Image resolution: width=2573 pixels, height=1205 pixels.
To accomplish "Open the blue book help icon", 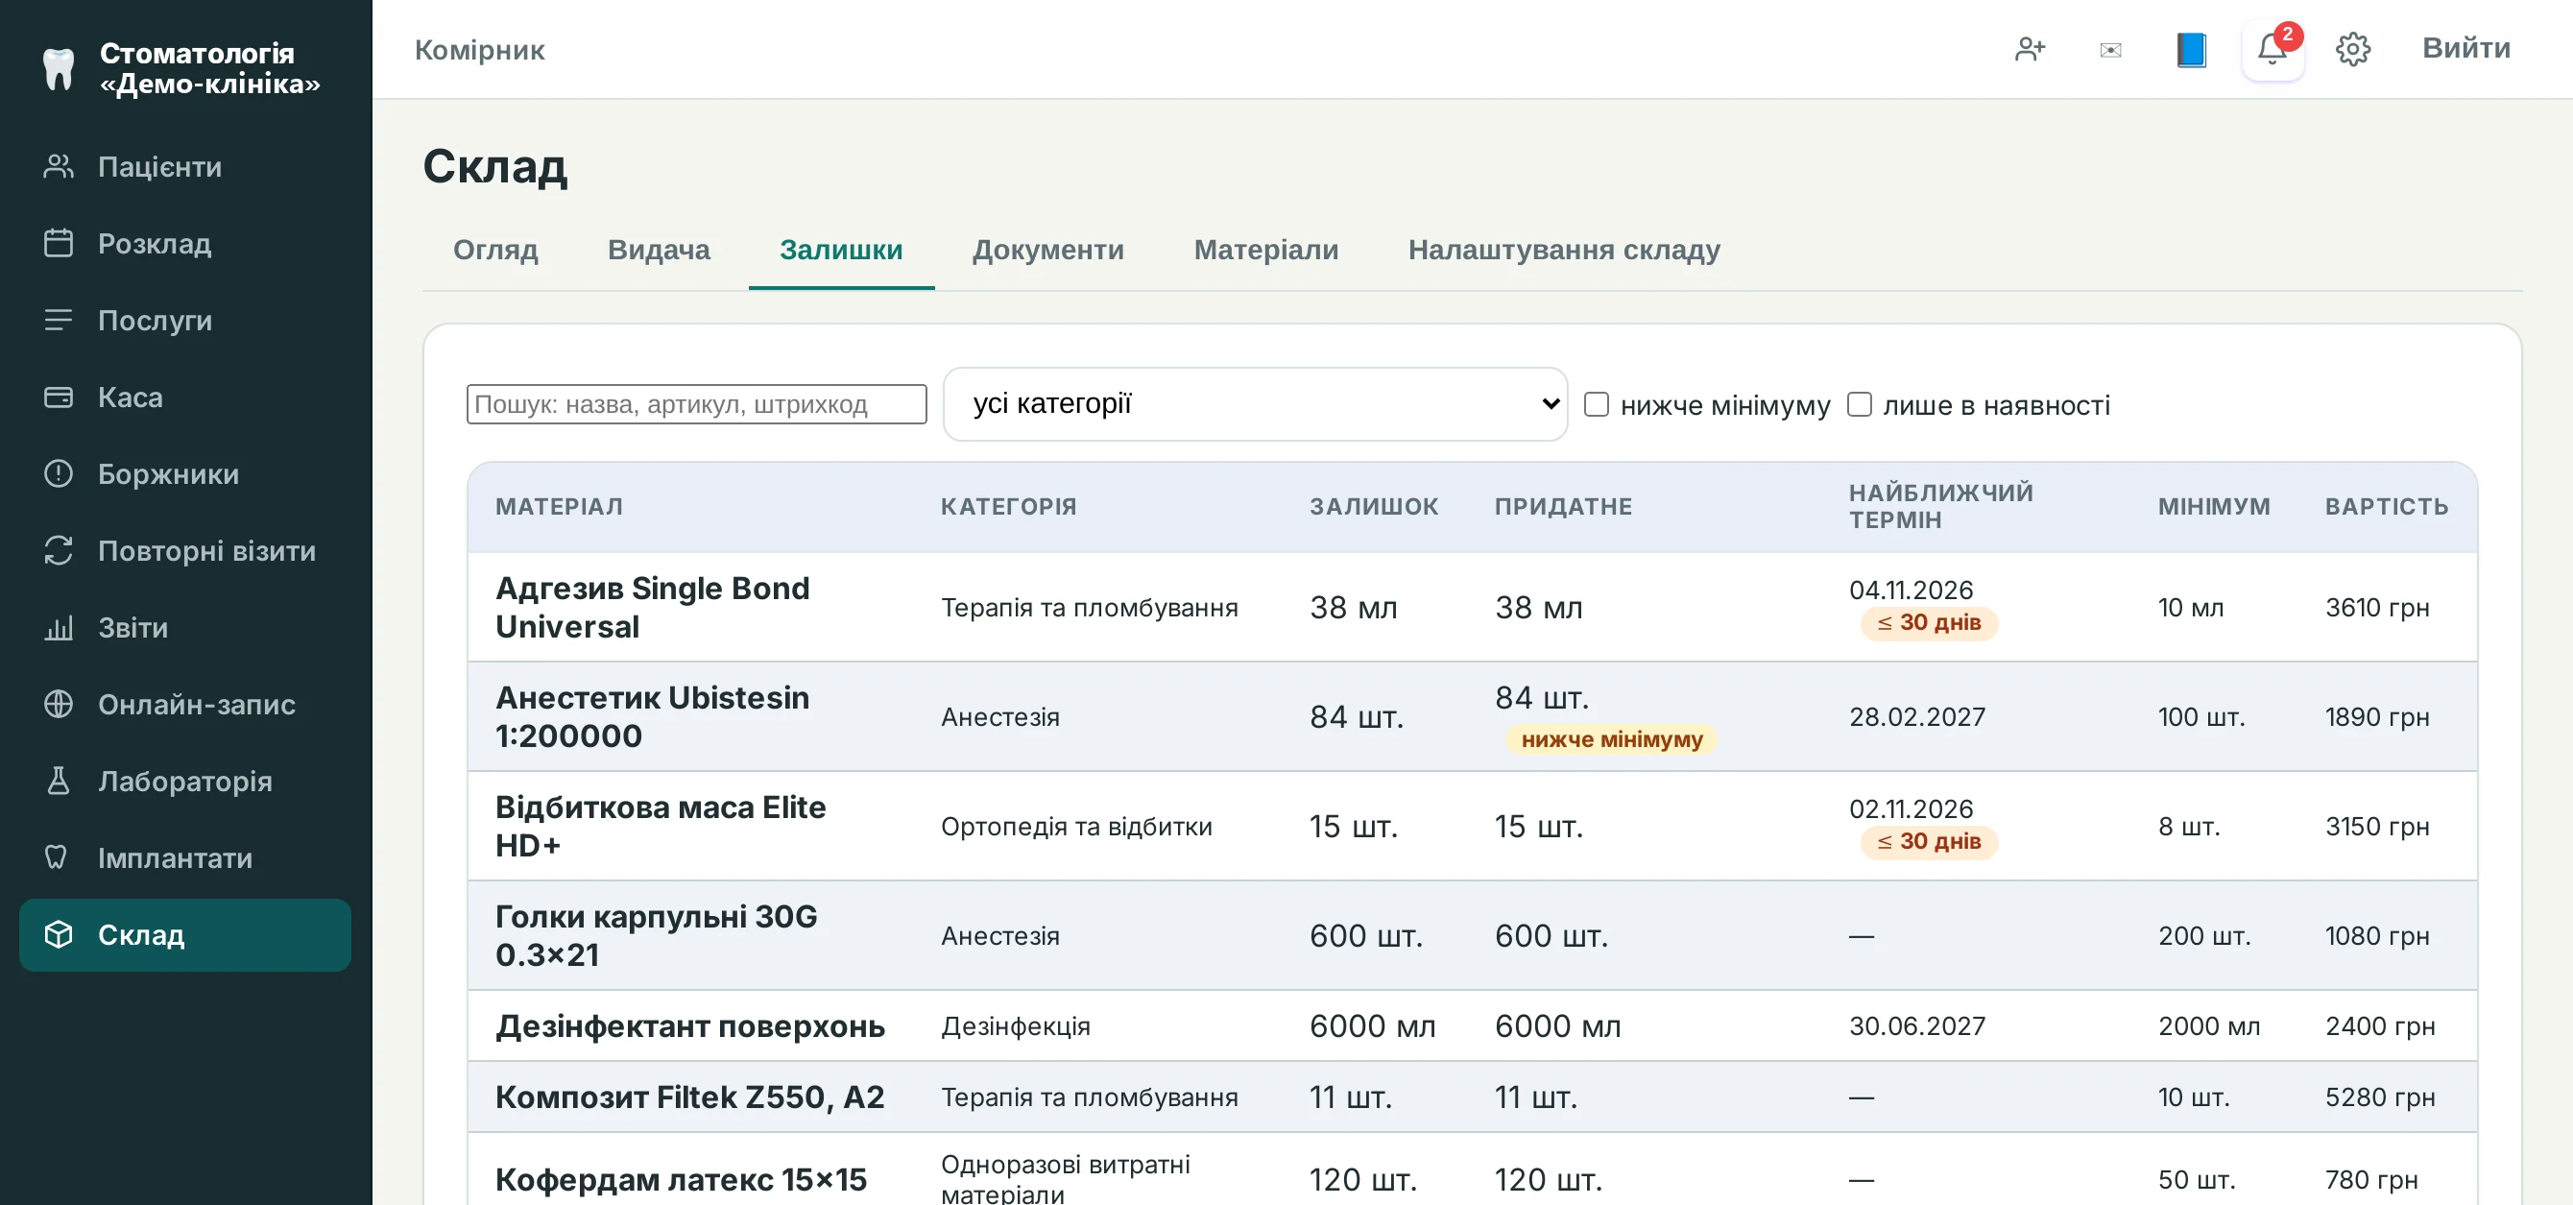I will [x=2192, y=49].
